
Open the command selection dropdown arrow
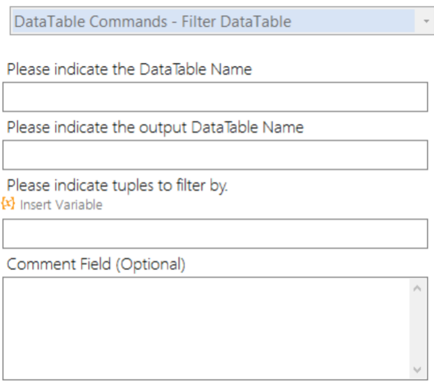click(426, 21)
